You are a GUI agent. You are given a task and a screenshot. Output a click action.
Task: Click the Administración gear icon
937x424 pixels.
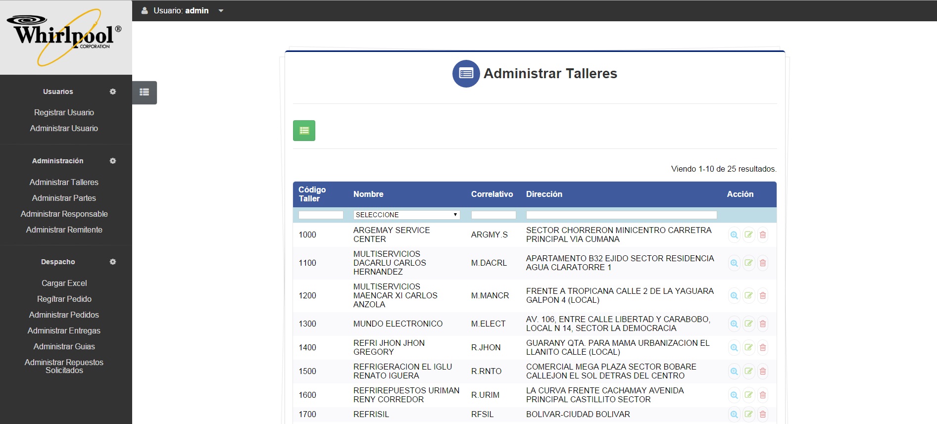point(113,161)
